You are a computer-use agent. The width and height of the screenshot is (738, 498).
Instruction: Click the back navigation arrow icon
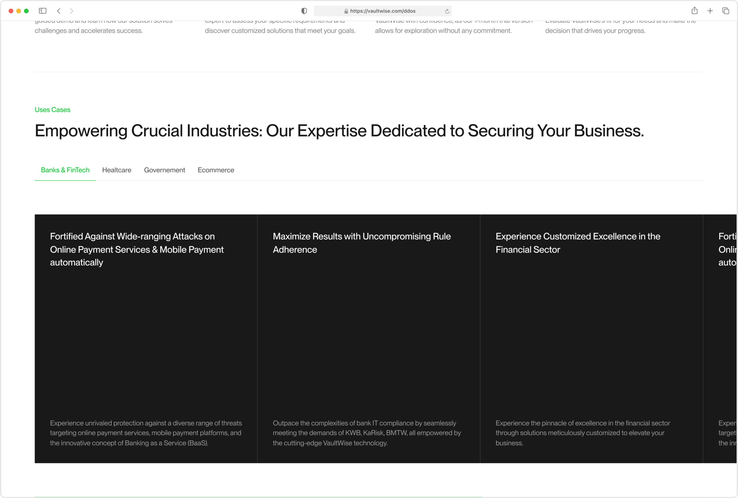pyautogui.click(x=59, y=11)
